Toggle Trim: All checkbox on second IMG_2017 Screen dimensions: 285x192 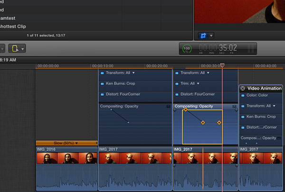click(177, 83)
